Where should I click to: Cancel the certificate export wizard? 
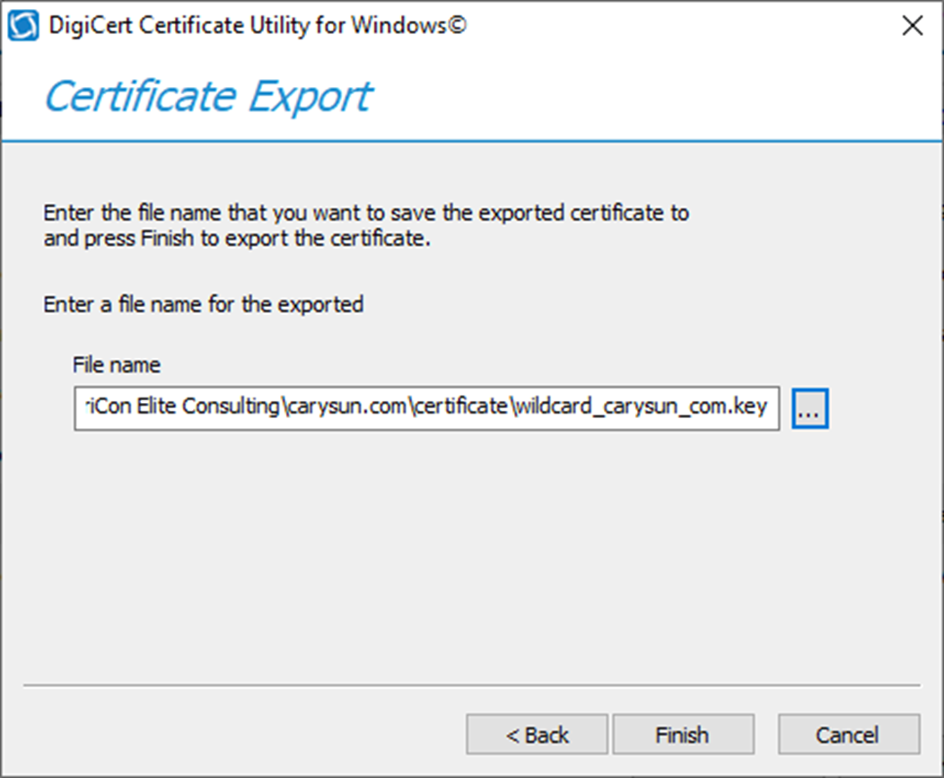(x=849, y=734)
